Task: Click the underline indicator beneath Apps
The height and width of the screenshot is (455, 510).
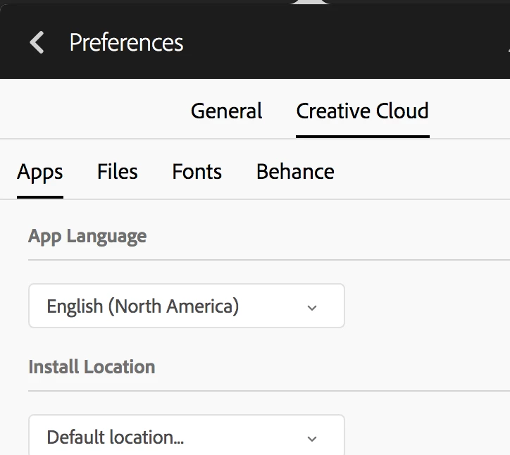Action: point(40,197)
